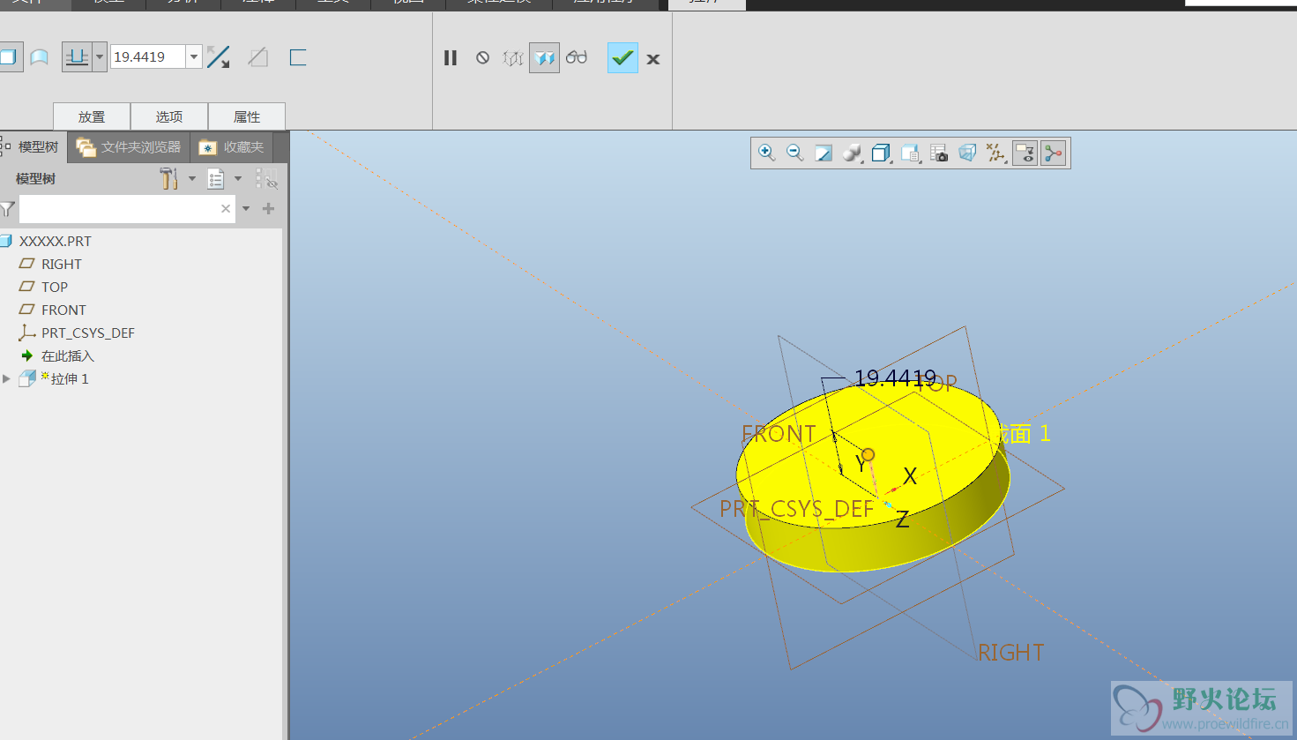The image size is (1297, 740).
Task: Toggle the spin center icon
Action: (1054, 153)
